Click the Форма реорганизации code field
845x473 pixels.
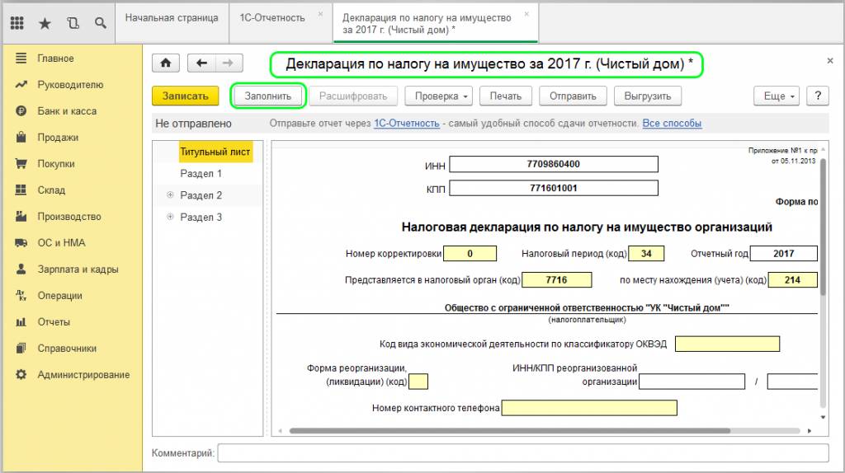[x=418, y=382]
